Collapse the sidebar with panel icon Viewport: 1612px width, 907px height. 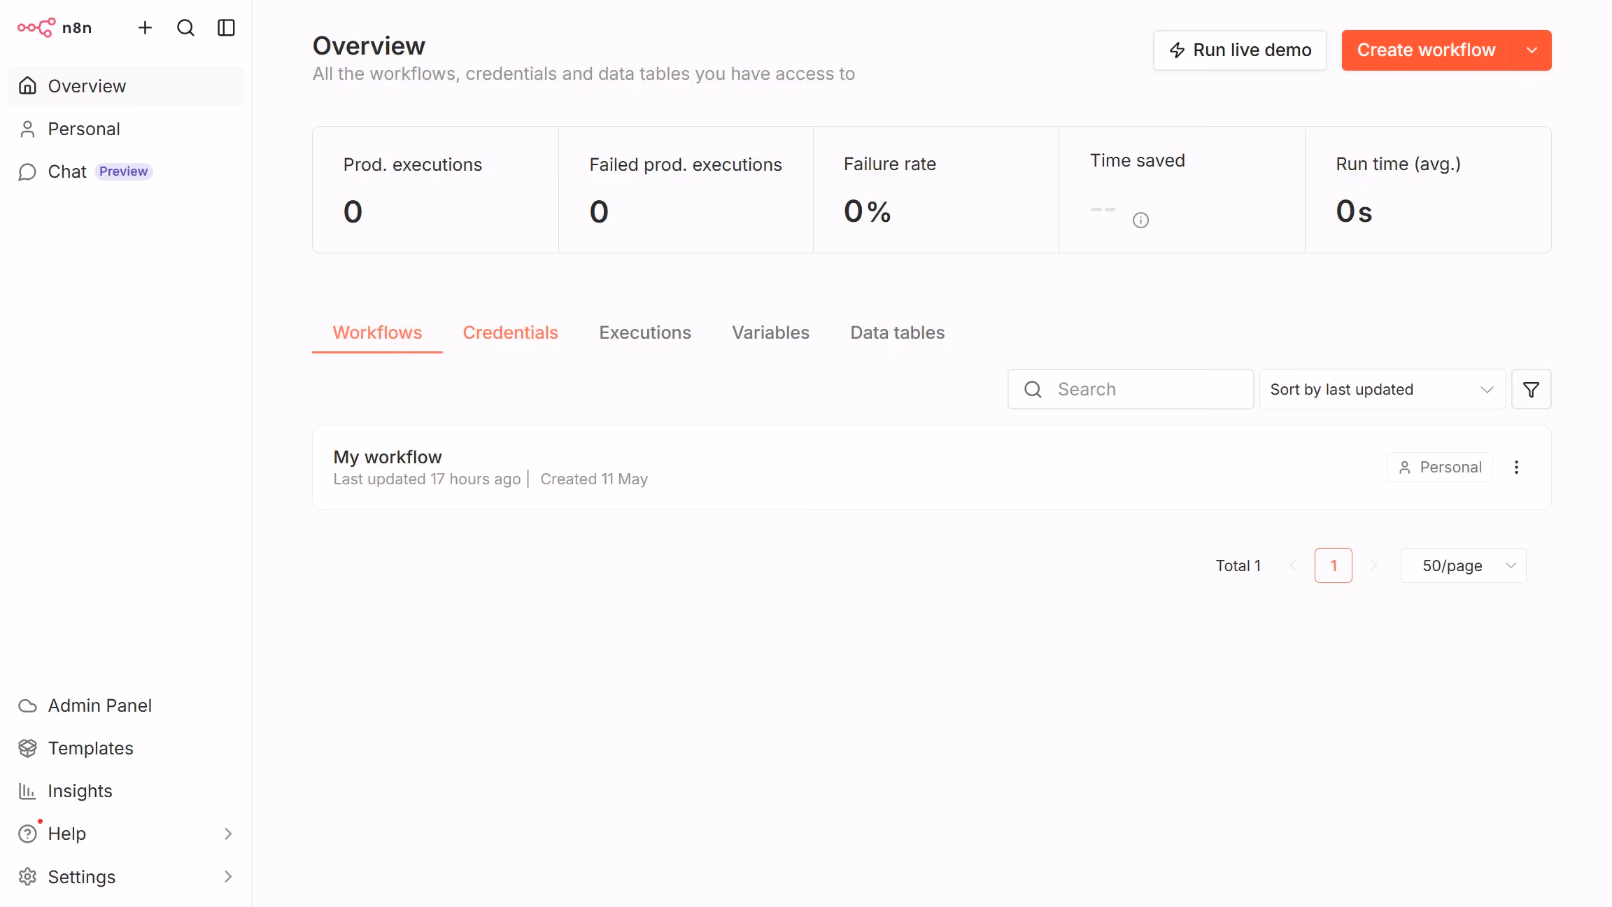[226, 28]
